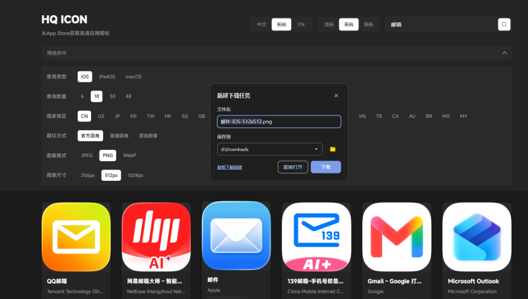Choose the 浅色 light theme
The image size is (528, 299).
click(329, 24)
